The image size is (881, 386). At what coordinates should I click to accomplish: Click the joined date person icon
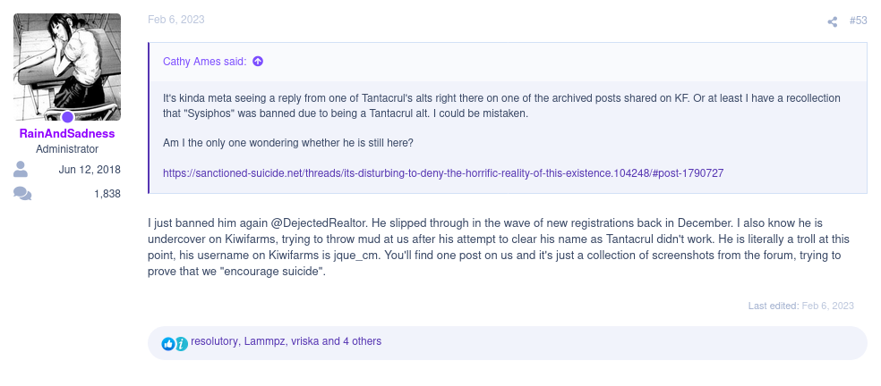point(21,170)
